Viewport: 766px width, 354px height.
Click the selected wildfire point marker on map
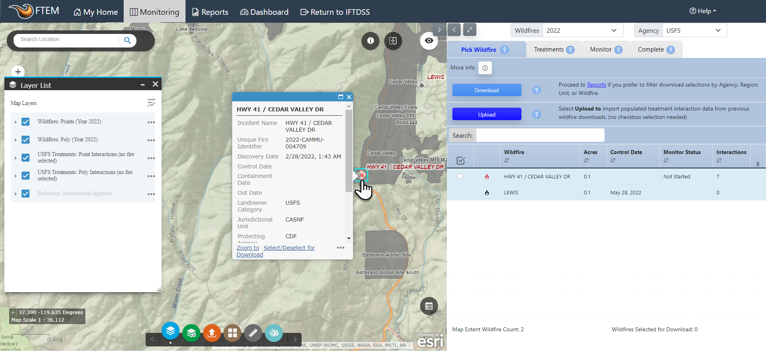361,175
